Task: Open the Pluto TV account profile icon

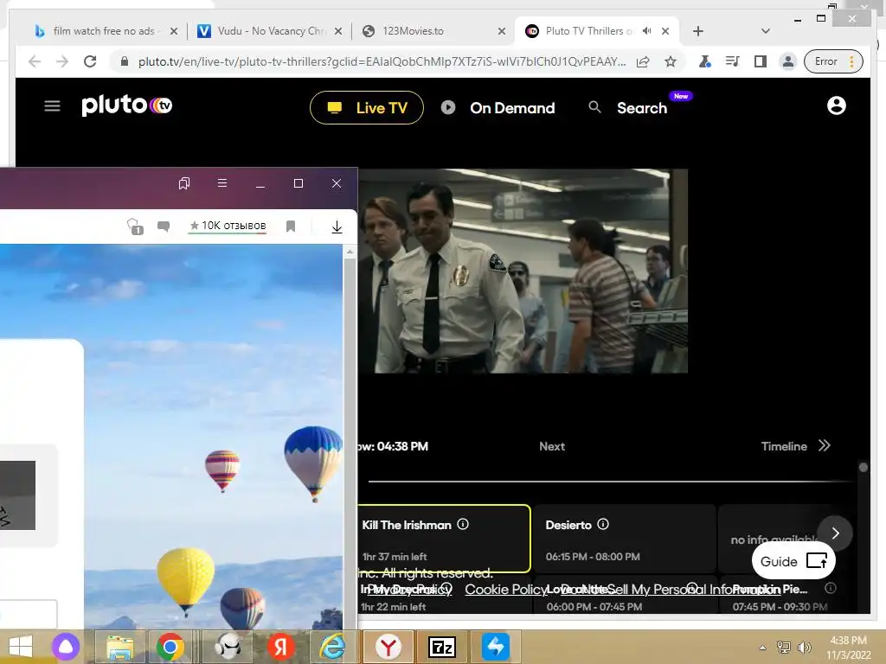Action: [x=837, y=105]
